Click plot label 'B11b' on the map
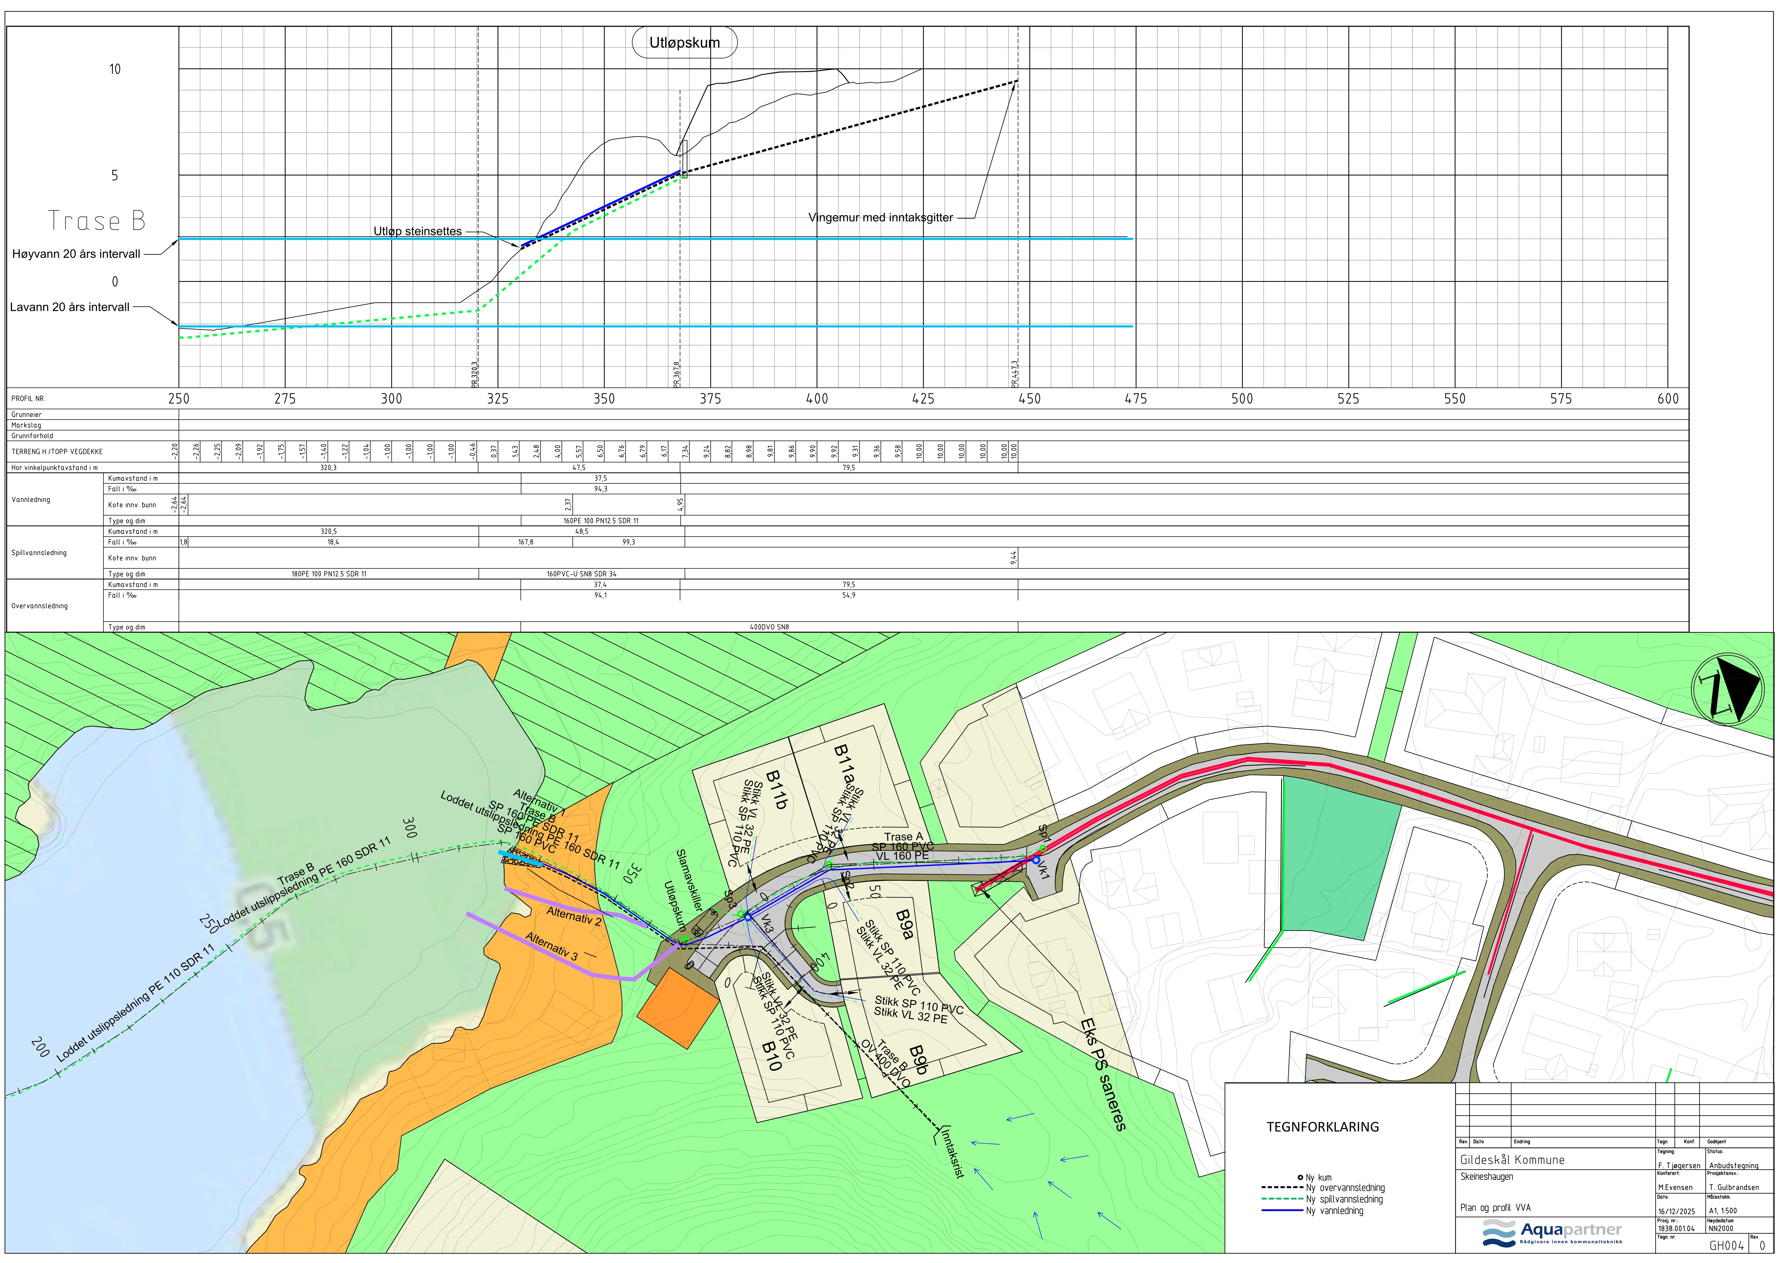The width and height of the screenshot is (1789, 1263). [777, 789]
